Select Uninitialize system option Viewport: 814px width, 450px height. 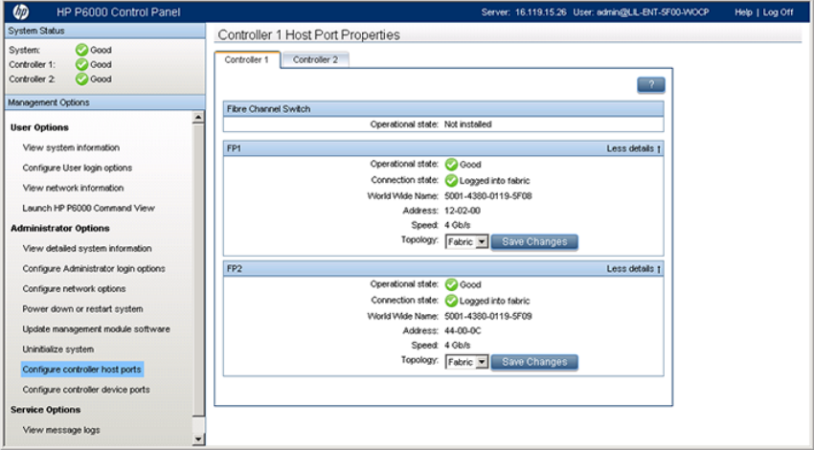click(x=58, y=349)
